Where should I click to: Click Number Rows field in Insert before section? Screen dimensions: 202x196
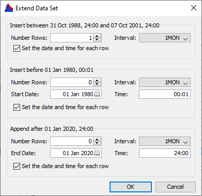(72, 82)
